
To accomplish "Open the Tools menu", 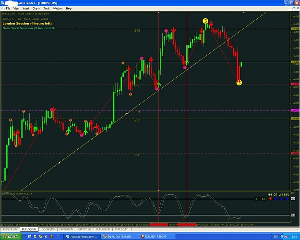I will (47, 9).
